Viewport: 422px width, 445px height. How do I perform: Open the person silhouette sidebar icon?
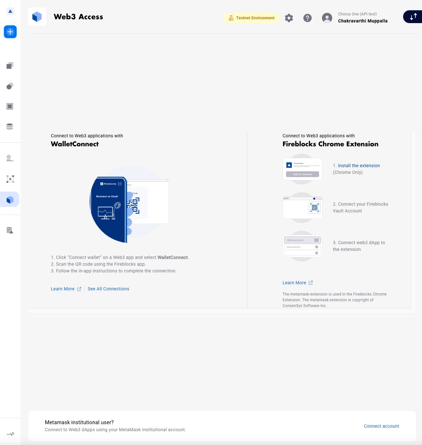[x=10, y=158]
